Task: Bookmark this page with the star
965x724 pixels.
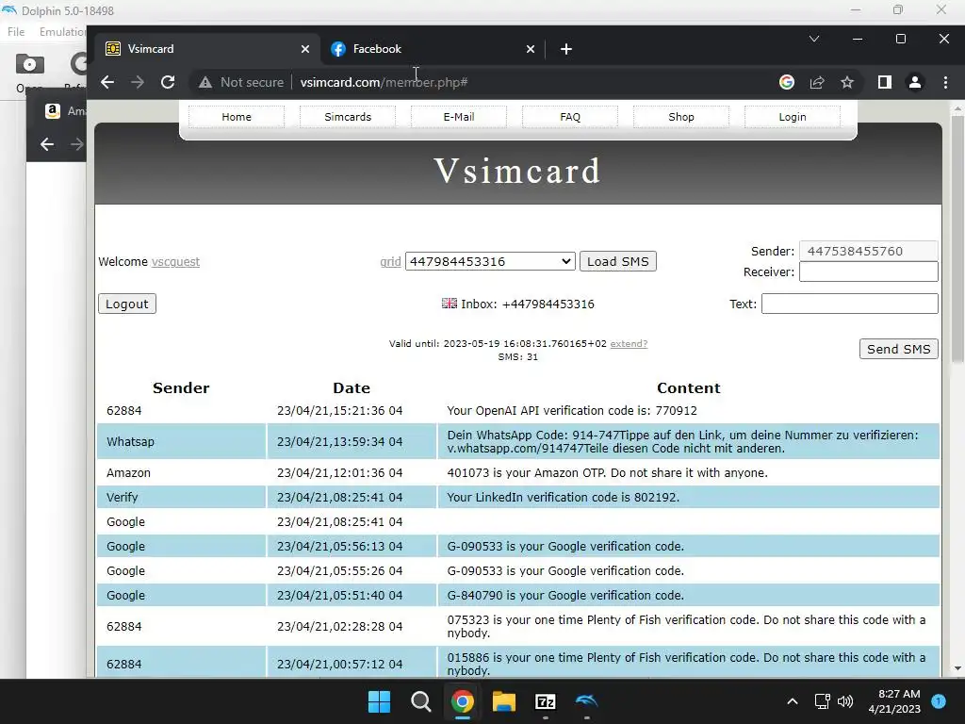Action: pos(847,82)
